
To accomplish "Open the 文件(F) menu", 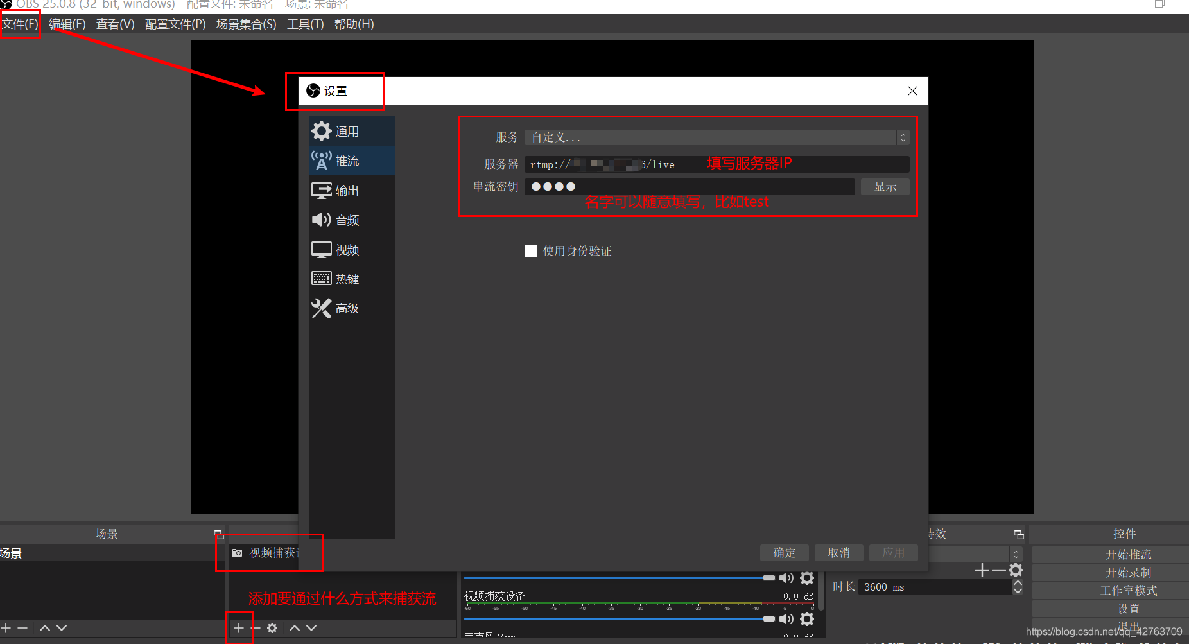I will 21,24.
